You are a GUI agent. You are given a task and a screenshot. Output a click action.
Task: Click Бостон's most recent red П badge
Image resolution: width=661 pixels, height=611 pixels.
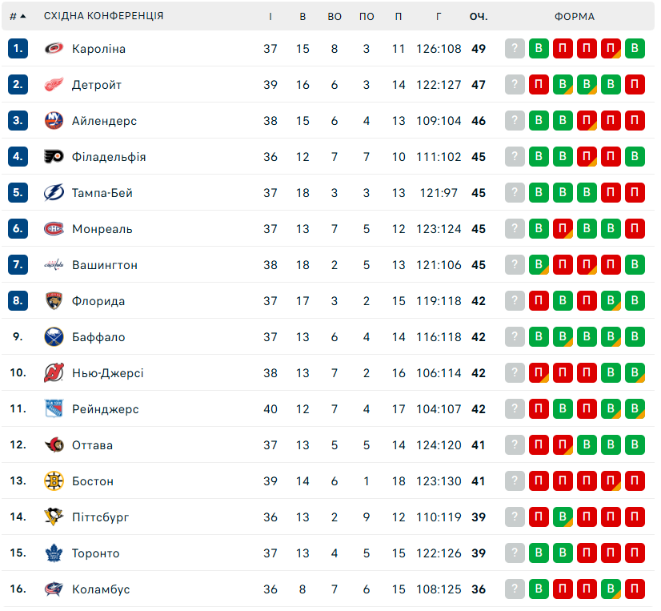[x=539, y=481]
